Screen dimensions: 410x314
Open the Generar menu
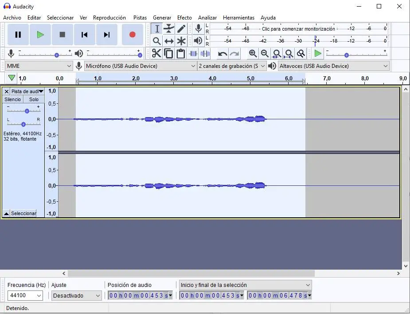pos(162,18)
